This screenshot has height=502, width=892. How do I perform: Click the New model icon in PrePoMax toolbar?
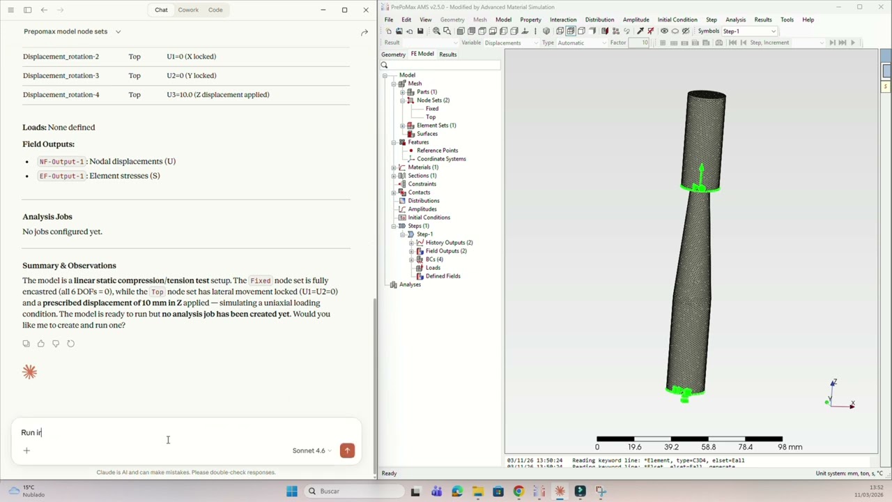[389, 31]
